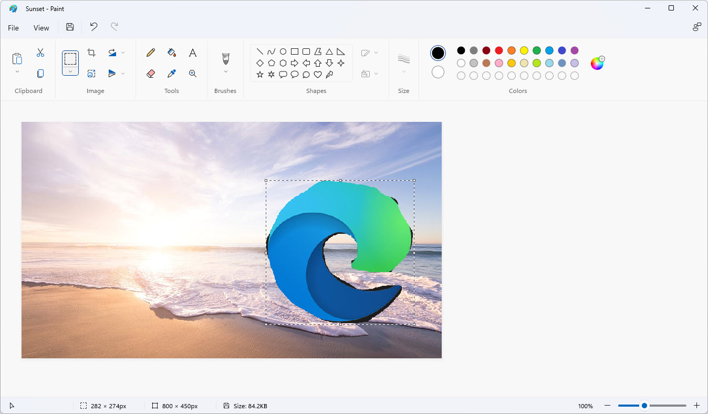
Task: Select the Magnifier tool
Action: [x=193, y=74]
